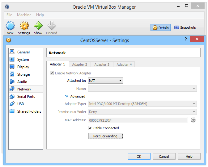This screenshot has height=167, width=208.
Task: Click the Cancel button
Action: [164, 157]
